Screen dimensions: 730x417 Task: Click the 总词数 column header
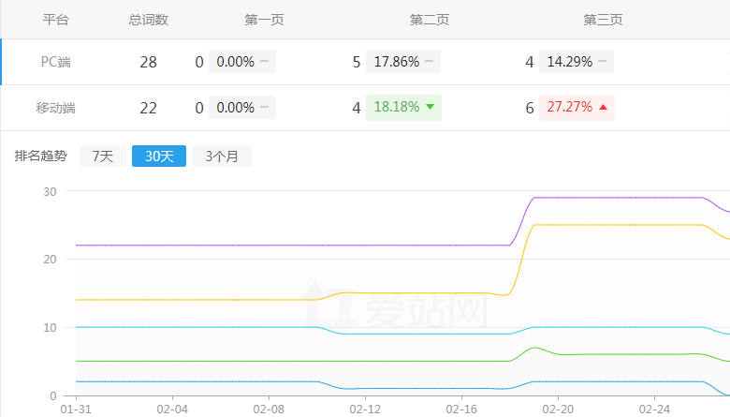(x=148, y=20)
